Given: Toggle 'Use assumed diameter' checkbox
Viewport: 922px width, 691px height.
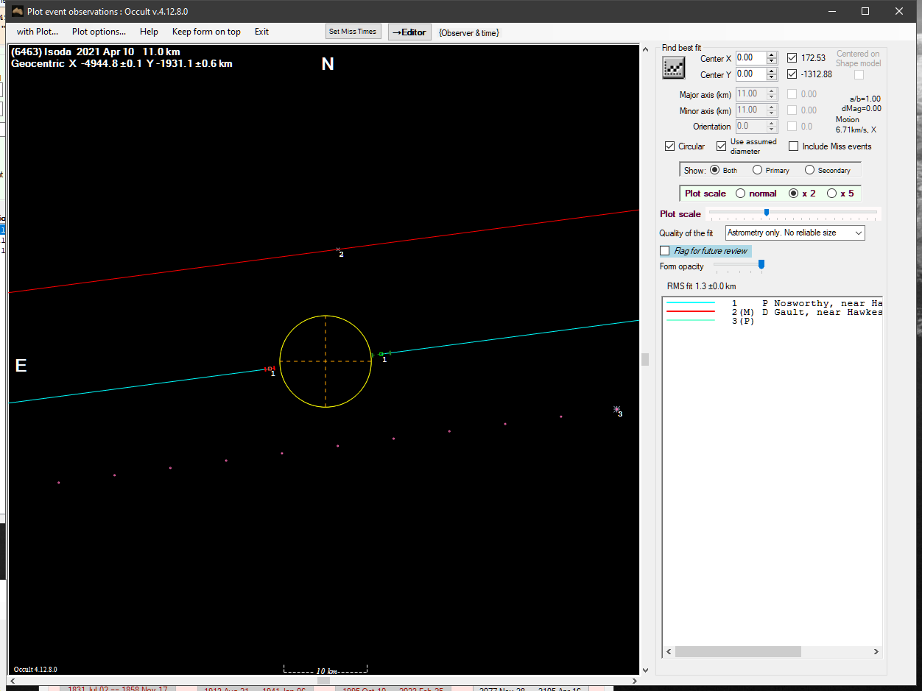Looking at the screenshot, I should pos(721,146).
